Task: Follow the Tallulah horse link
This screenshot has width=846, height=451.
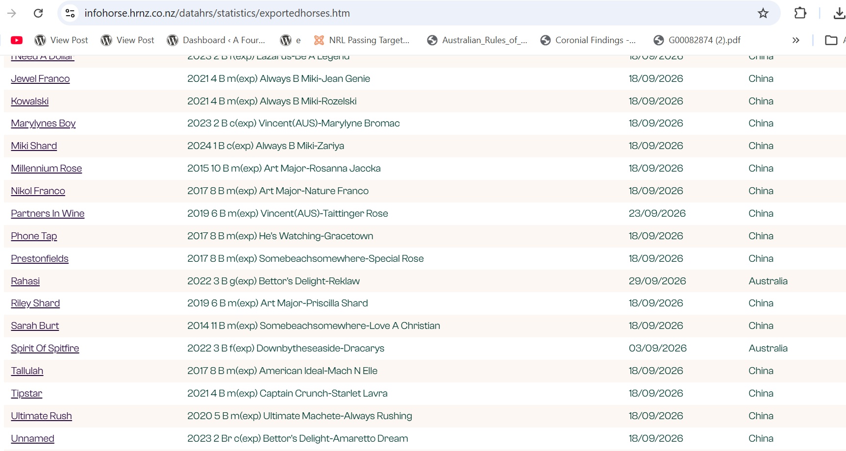Action: [x=27, y=371]
